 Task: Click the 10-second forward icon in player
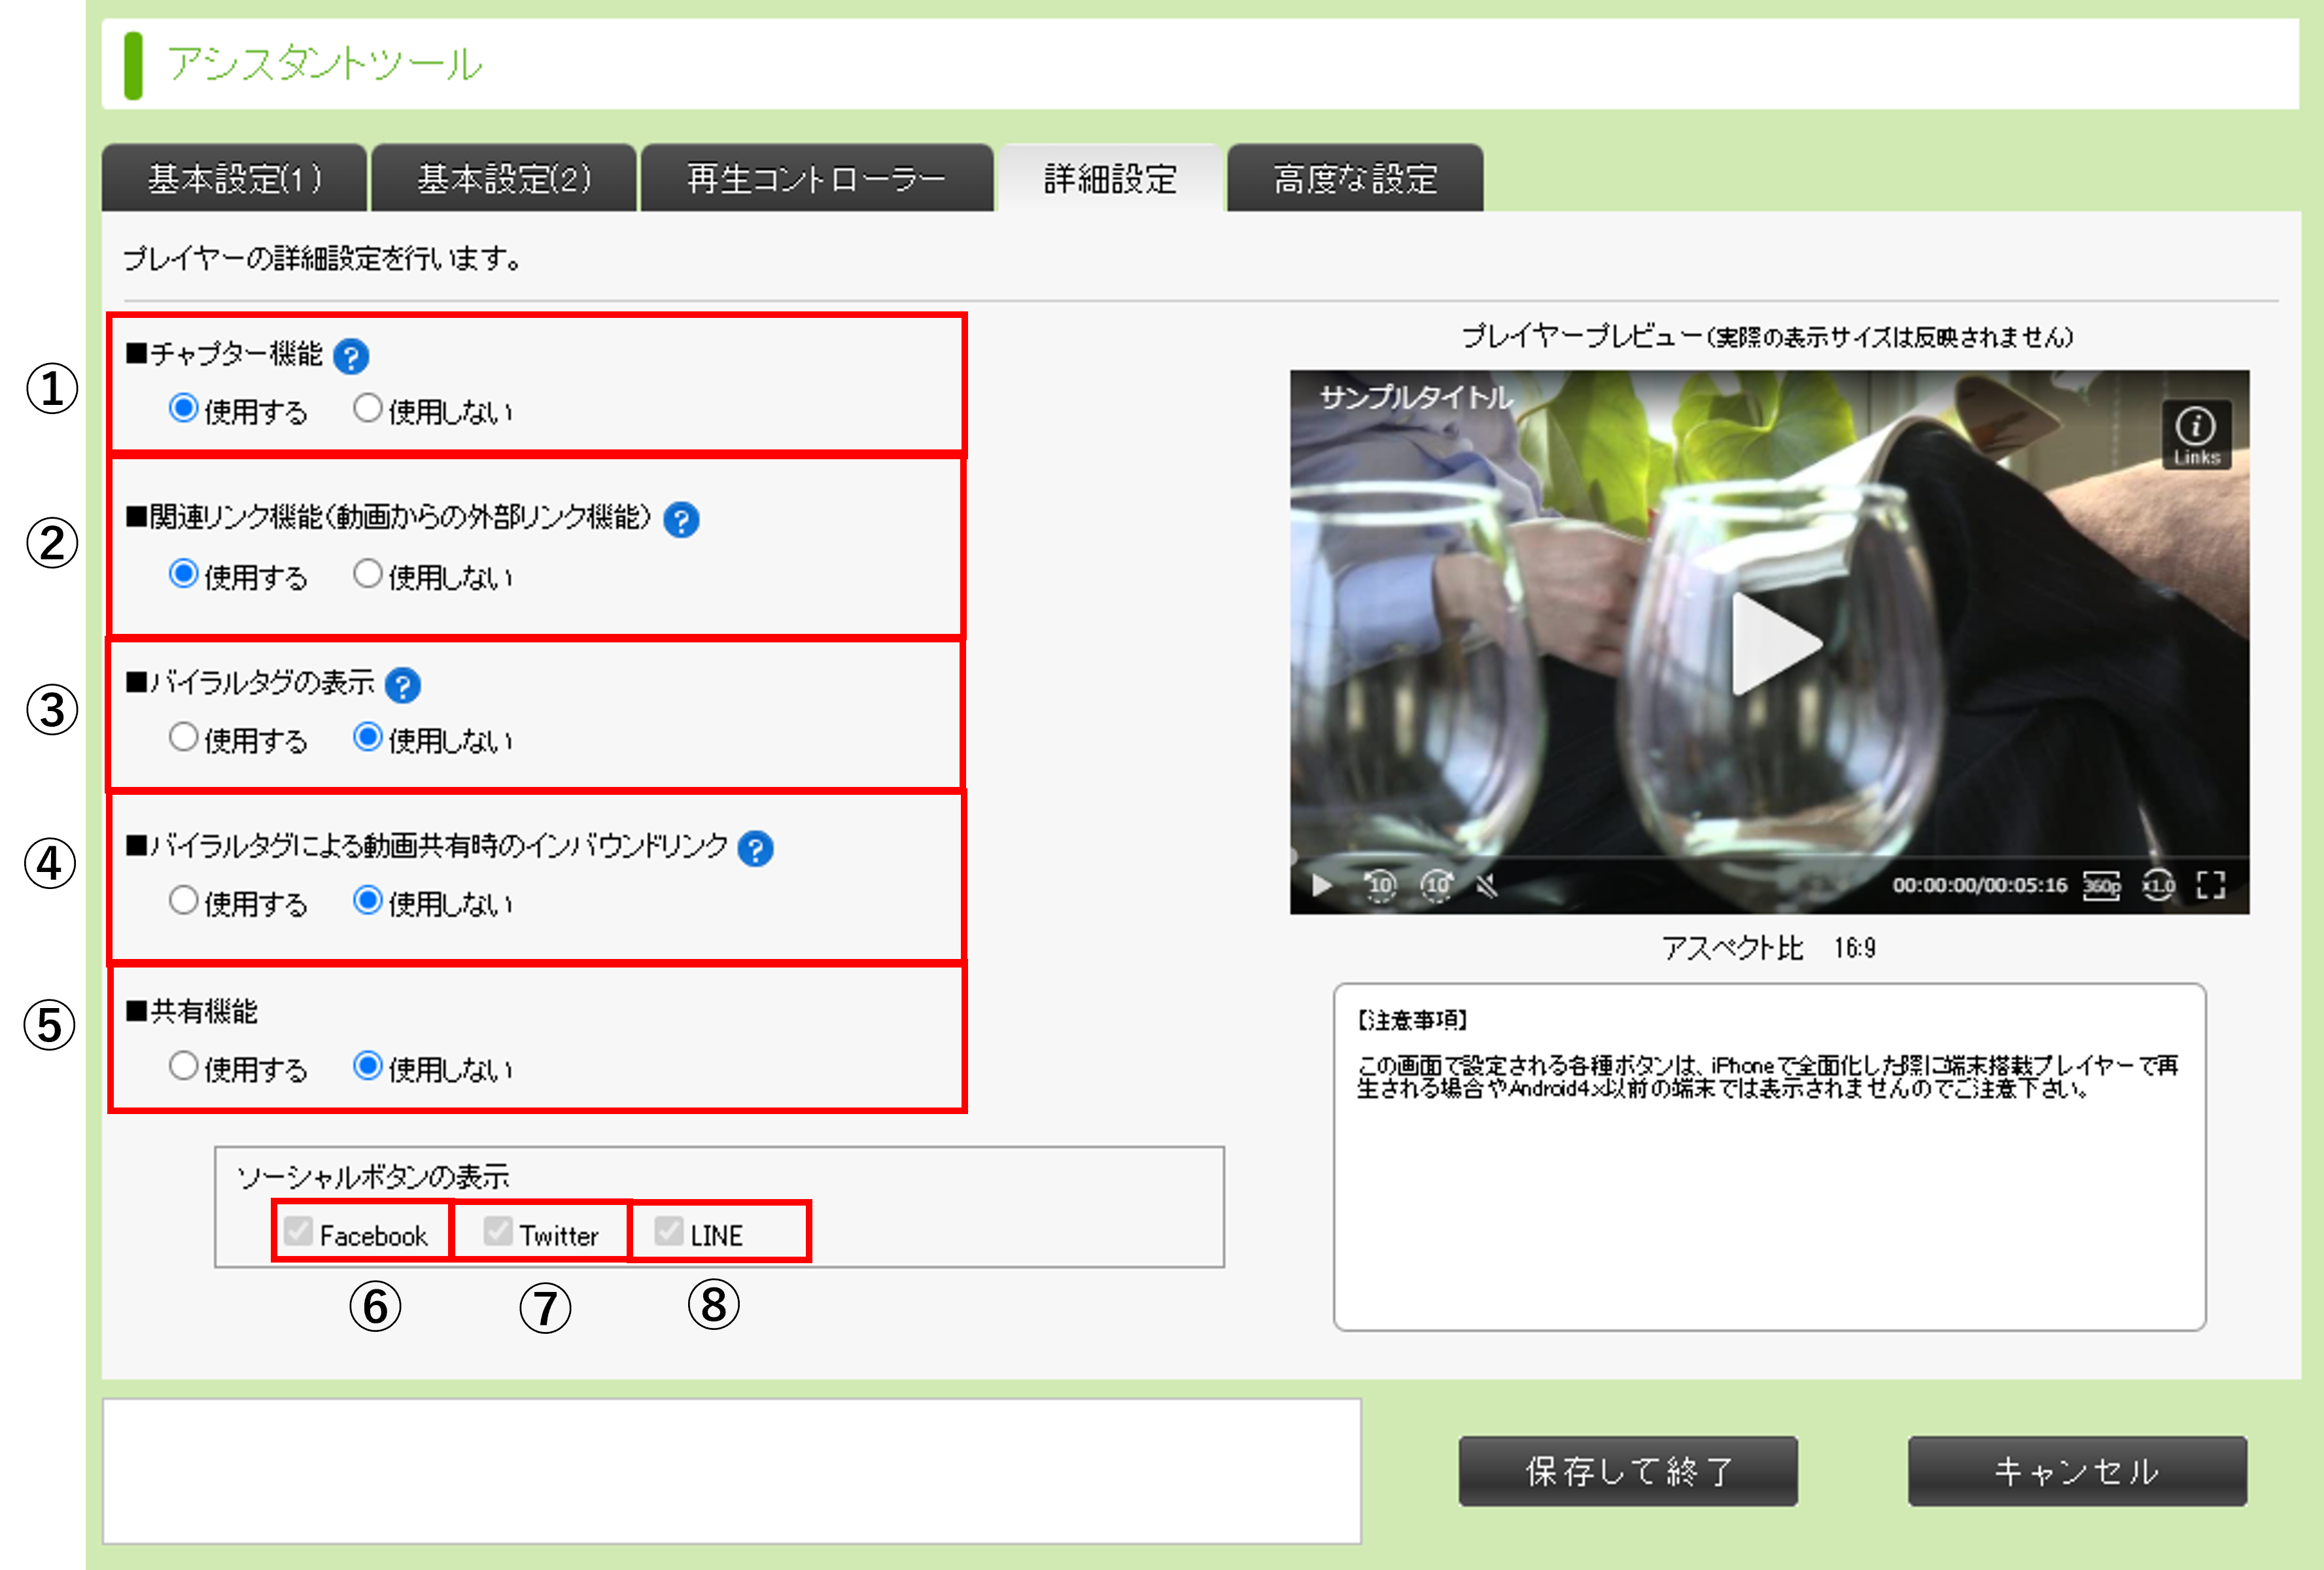pyautogui.click(x=1437, y=885)
